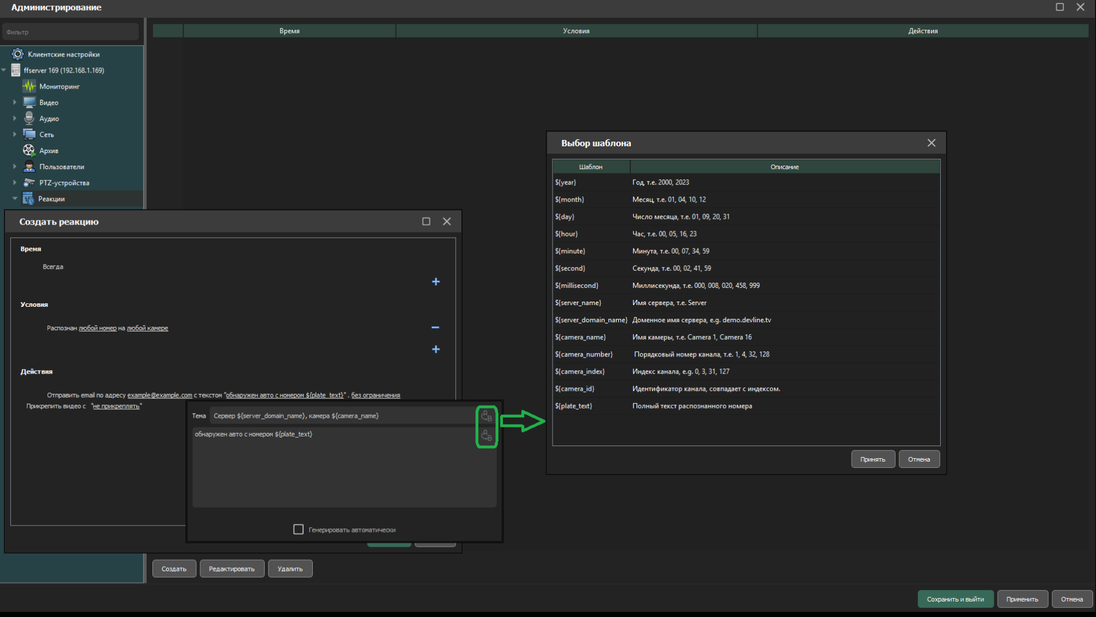Open the Network tree item
The image size is (1096, 617).
46,135
